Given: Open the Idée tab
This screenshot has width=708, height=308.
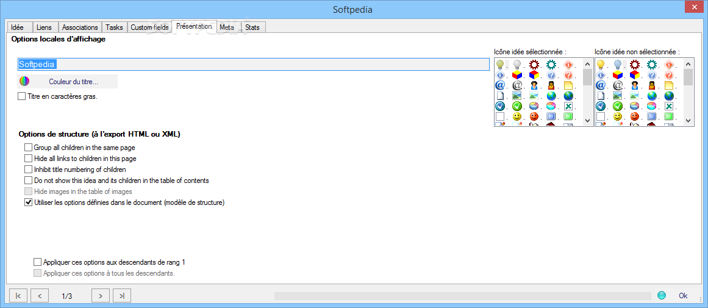Looking at the screenshot, I should coord(20,27).
